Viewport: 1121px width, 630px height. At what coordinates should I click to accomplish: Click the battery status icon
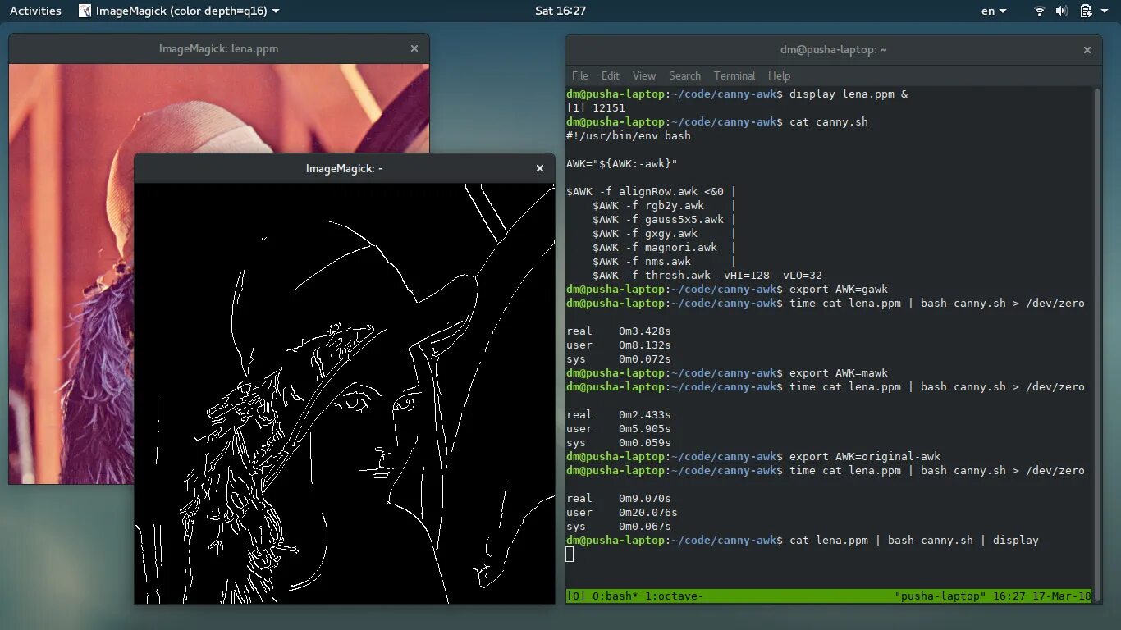pyautogui.click(x=1085, y=11)
